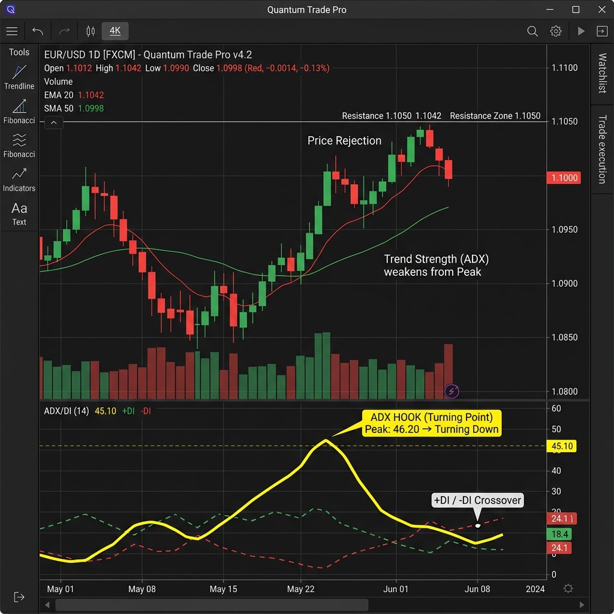
Task: Click the lightning bolt alert icon
Action: (x=452, y=391)
